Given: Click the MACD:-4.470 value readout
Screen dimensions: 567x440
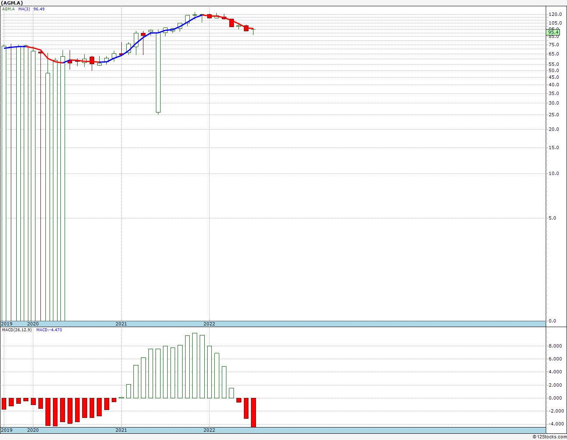Looking at the screenshot, I should tap(49, 330).
